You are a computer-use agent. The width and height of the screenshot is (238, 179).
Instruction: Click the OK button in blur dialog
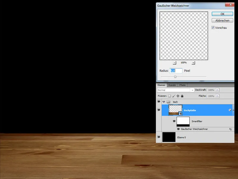[222, 14]
